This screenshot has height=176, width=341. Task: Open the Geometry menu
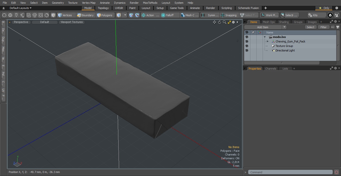[58, 3]
